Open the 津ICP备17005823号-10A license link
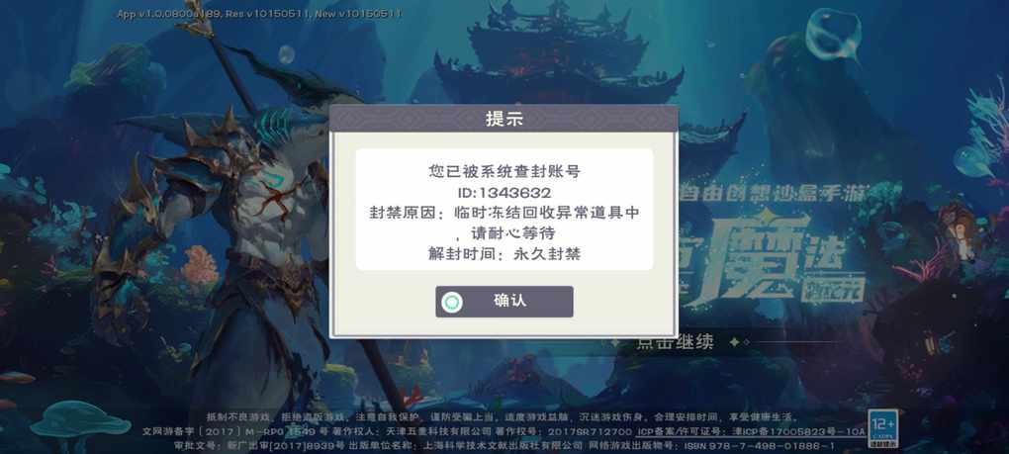This screenshot has height=454, width=1009. coord(793,431)
